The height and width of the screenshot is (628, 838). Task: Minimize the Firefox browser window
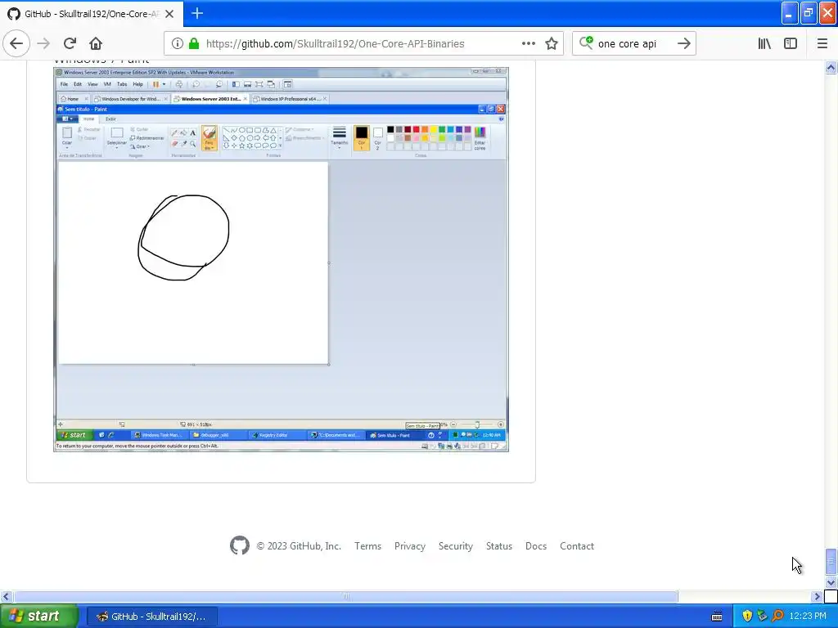(789, 14)
